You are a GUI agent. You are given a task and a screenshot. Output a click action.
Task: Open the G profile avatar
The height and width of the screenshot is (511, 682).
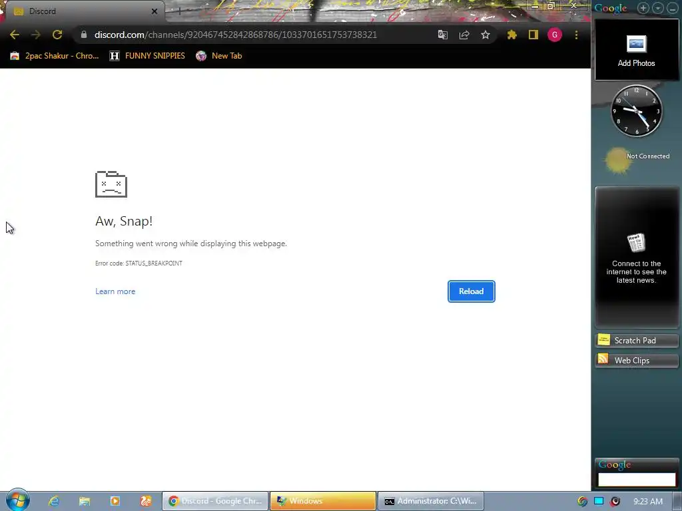pyautogui.click(x=555, y=35)
